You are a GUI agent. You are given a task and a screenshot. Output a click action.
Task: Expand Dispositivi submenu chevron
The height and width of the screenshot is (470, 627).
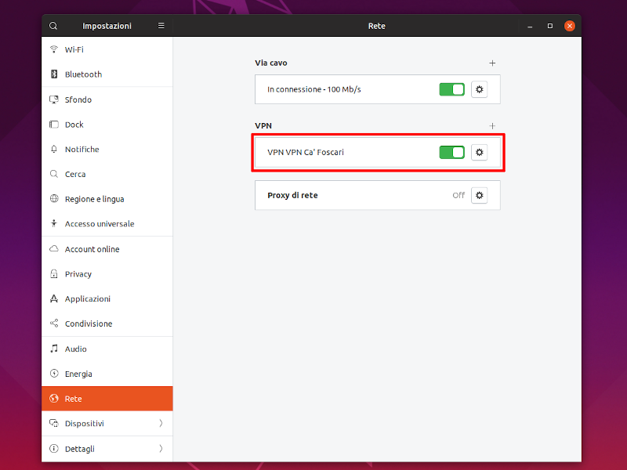pyautogui.click(x=161, y=423)
